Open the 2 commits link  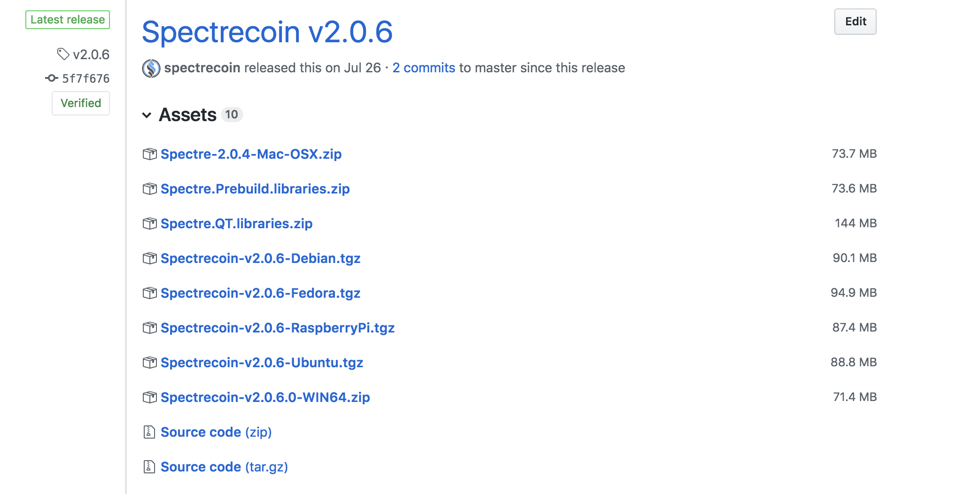pos(424,68)
